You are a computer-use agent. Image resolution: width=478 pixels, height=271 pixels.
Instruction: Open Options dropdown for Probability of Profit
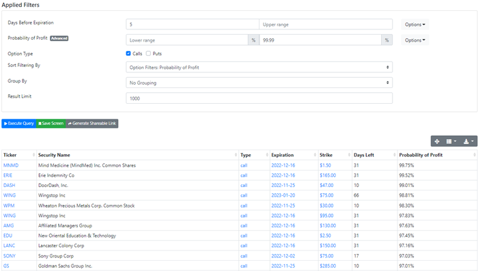click(415, 40)
